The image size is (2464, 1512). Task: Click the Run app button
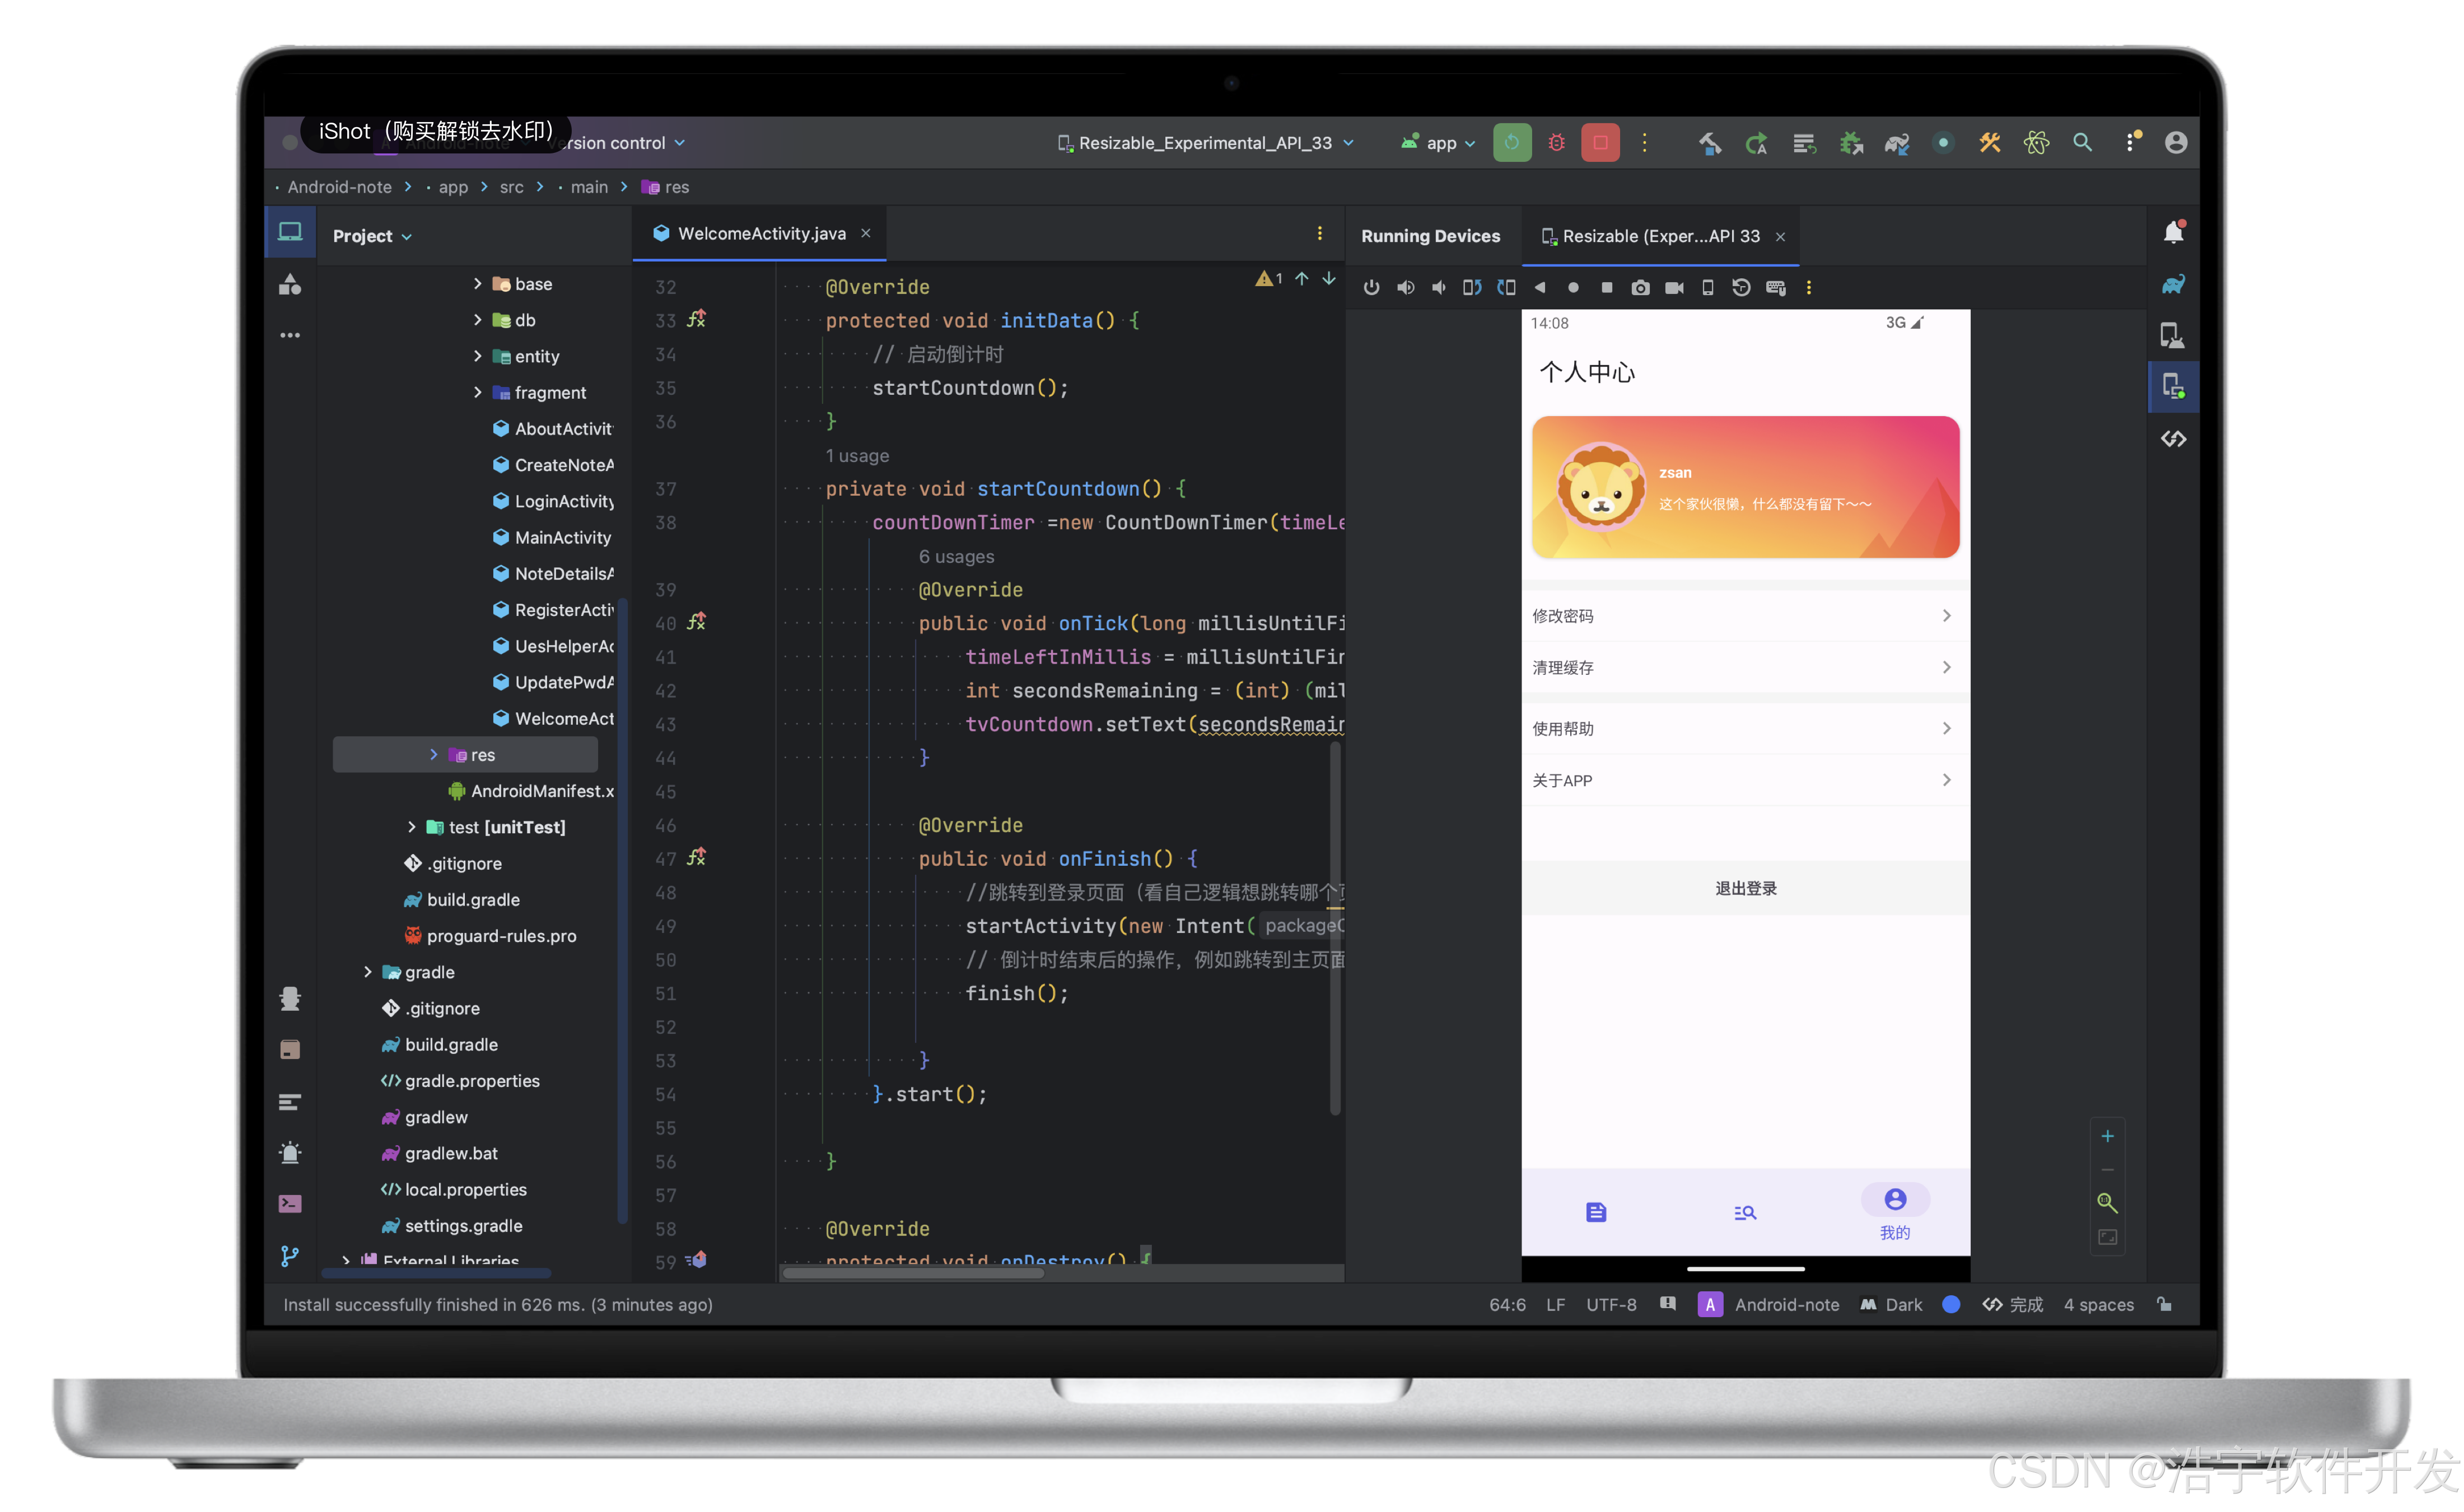tap(1512, 143)
